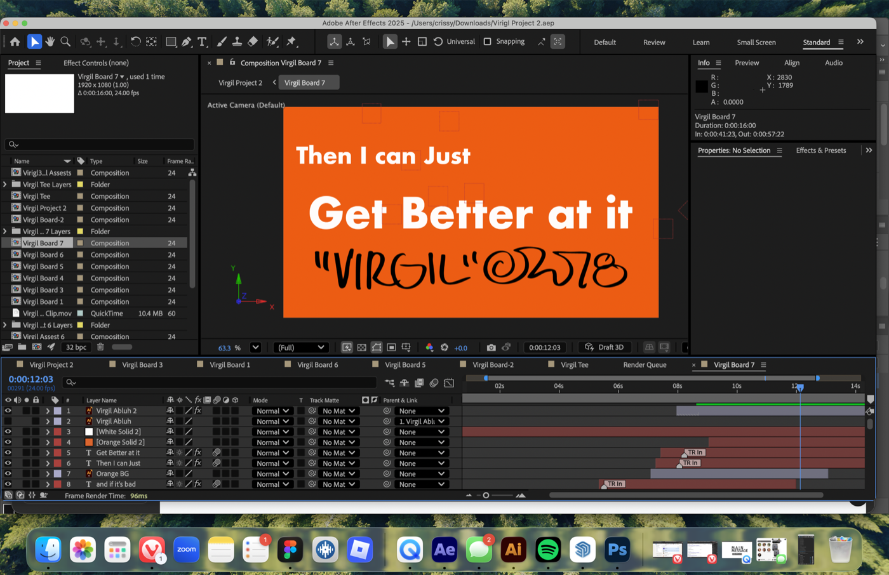Image resolution: width=889 pixels, height=575 pixels.
Task: Select the Pen tool
Action: point(187,42)
